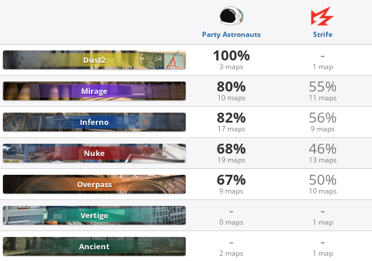Select the Ancient map banner
Image resolution: width=372 pixels, height=261 pixels.
pyautogui.click(x=94, y=246)
